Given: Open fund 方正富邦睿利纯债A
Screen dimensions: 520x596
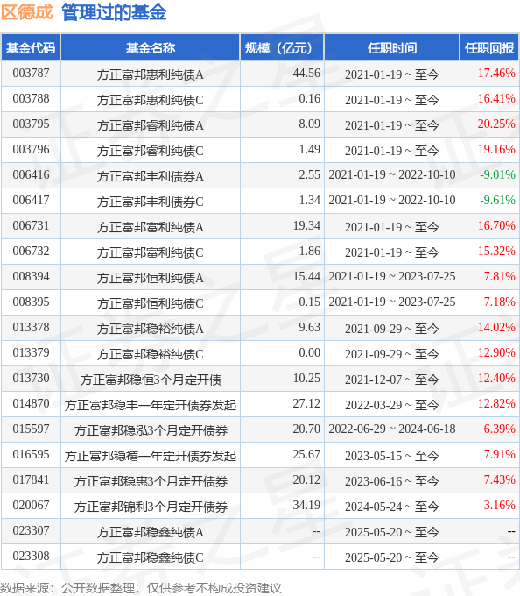Looking at the screenshot, I should (151, 125).
